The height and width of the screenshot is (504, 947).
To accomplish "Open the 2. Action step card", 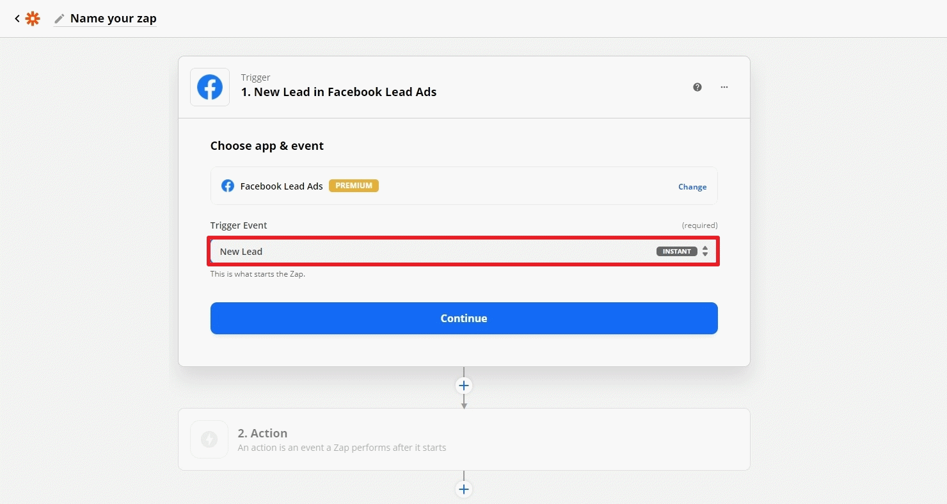I will tap(464, 439).
